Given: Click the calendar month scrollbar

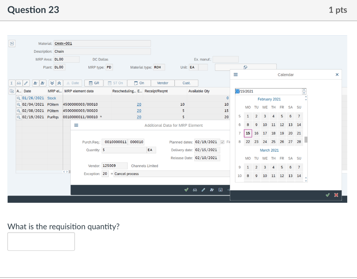Looking at the screenshot, I should (x=306, y=140).
